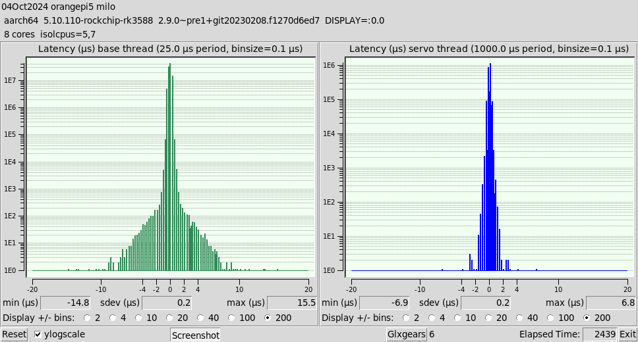Select 10 bins for servo thread
This screenshot has width=638, height=342.
pos(458,318)
